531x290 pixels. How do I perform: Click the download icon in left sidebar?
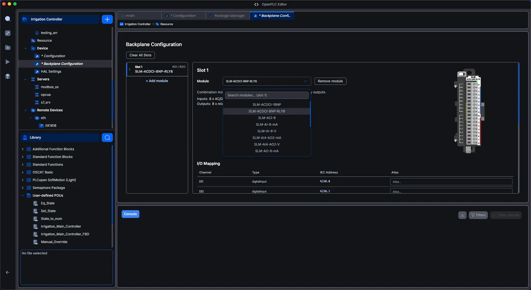pyautogui.click(x=8, y=48)
